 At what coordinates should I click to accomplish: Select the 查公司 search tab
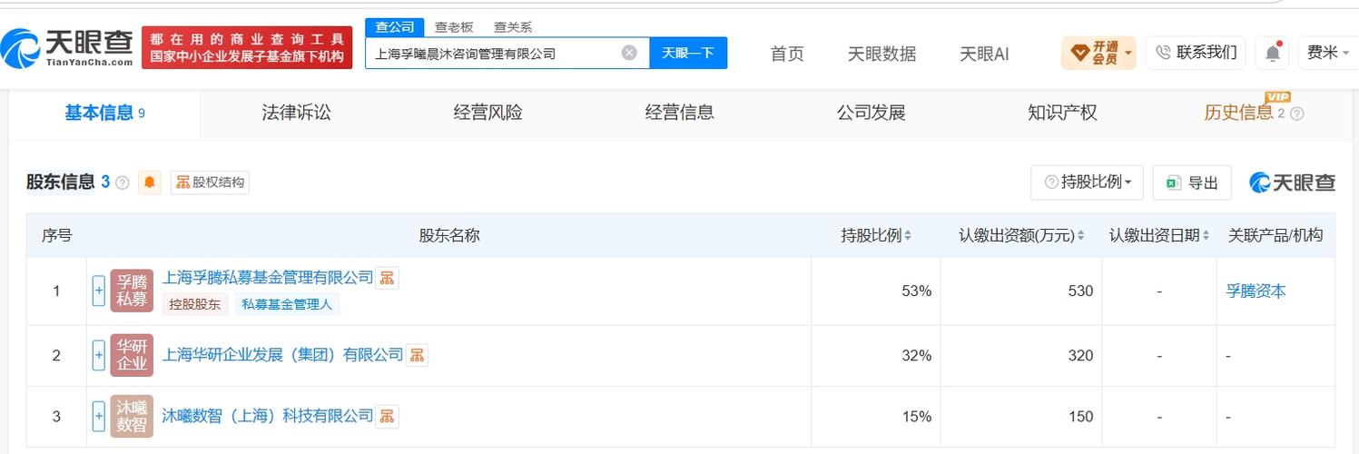395,27
